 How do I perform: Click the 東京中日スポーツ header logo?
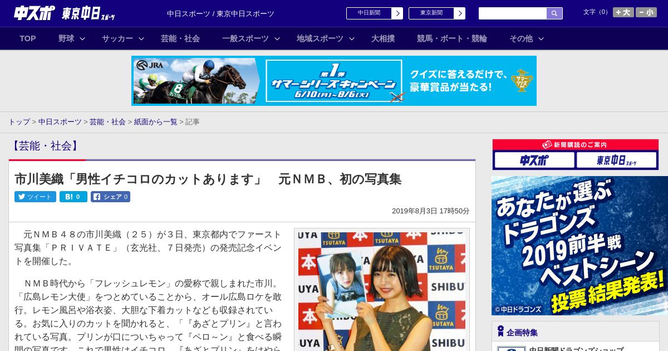[89, 13]
